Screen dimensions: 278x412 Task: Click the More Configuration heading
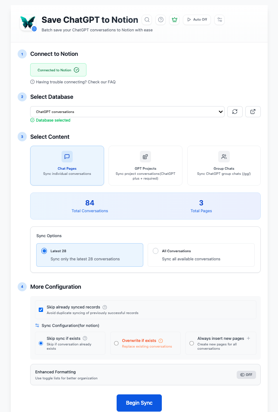(x=56, y=287)
